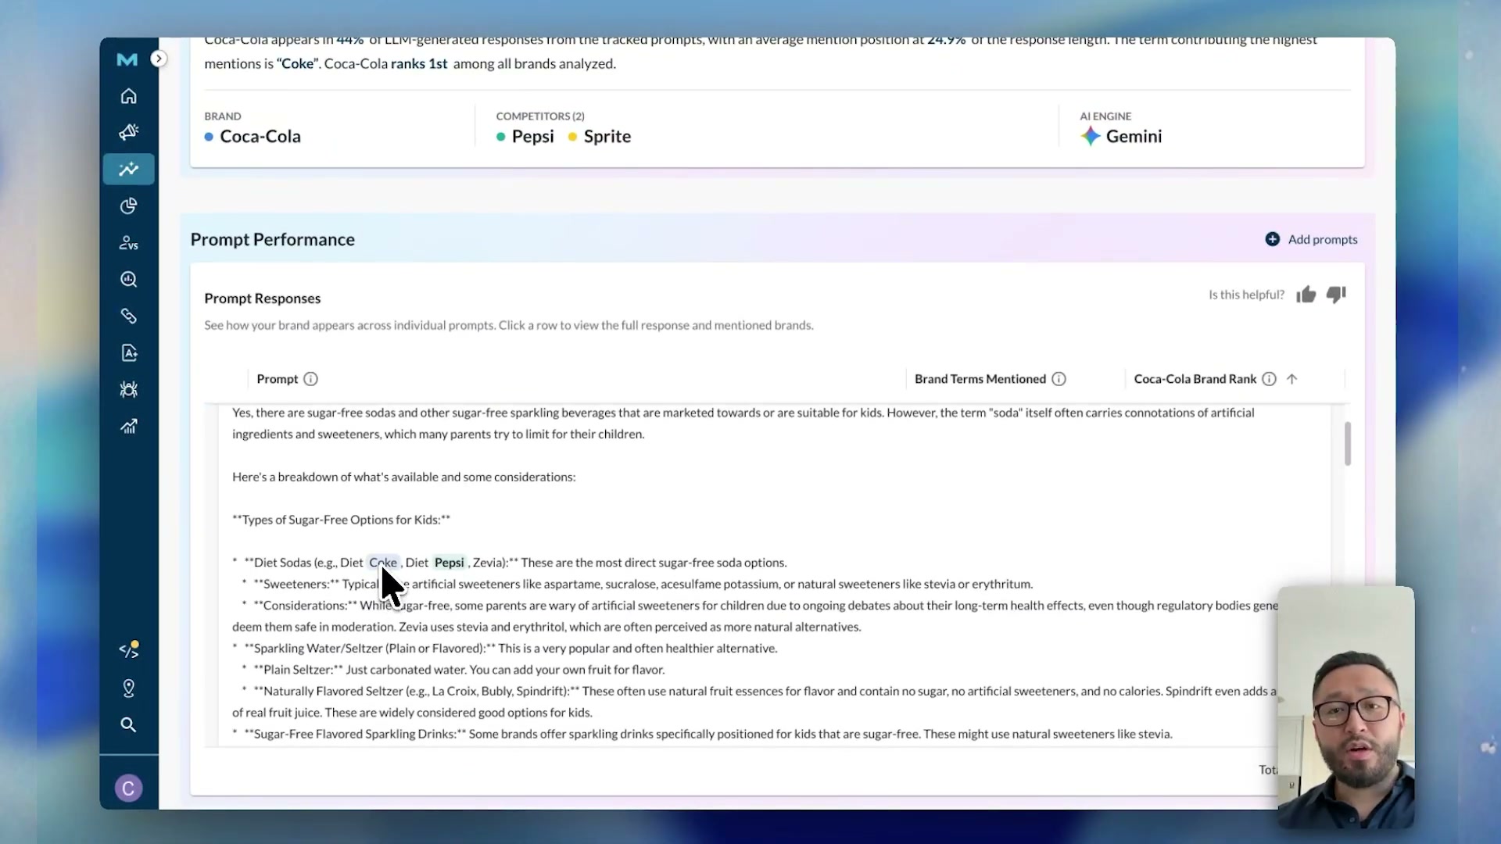Viewport: 1501px width, 844px height.
Task: Open the code brackets icon with notification dot
Action: tap(129, 649)
